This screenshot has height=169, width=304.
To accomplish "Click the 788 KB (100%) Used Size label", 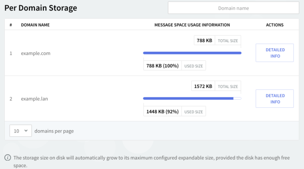I will pos(174,66).
